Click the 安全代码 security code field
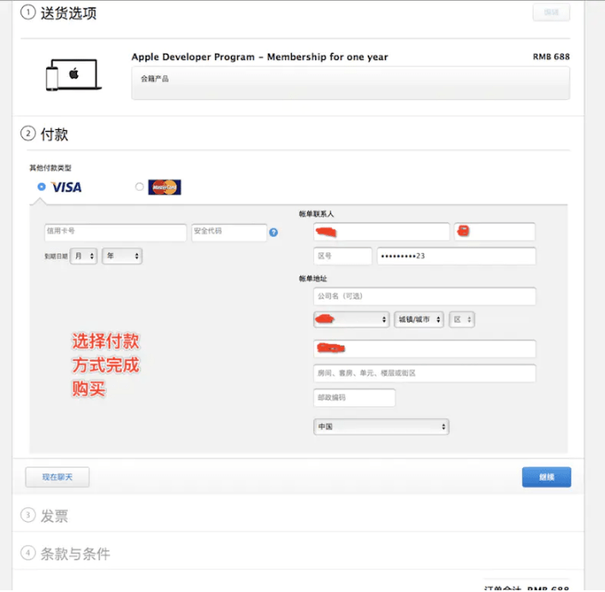The width and height of the screenshot is (605, 592). (x=229, y=232)
